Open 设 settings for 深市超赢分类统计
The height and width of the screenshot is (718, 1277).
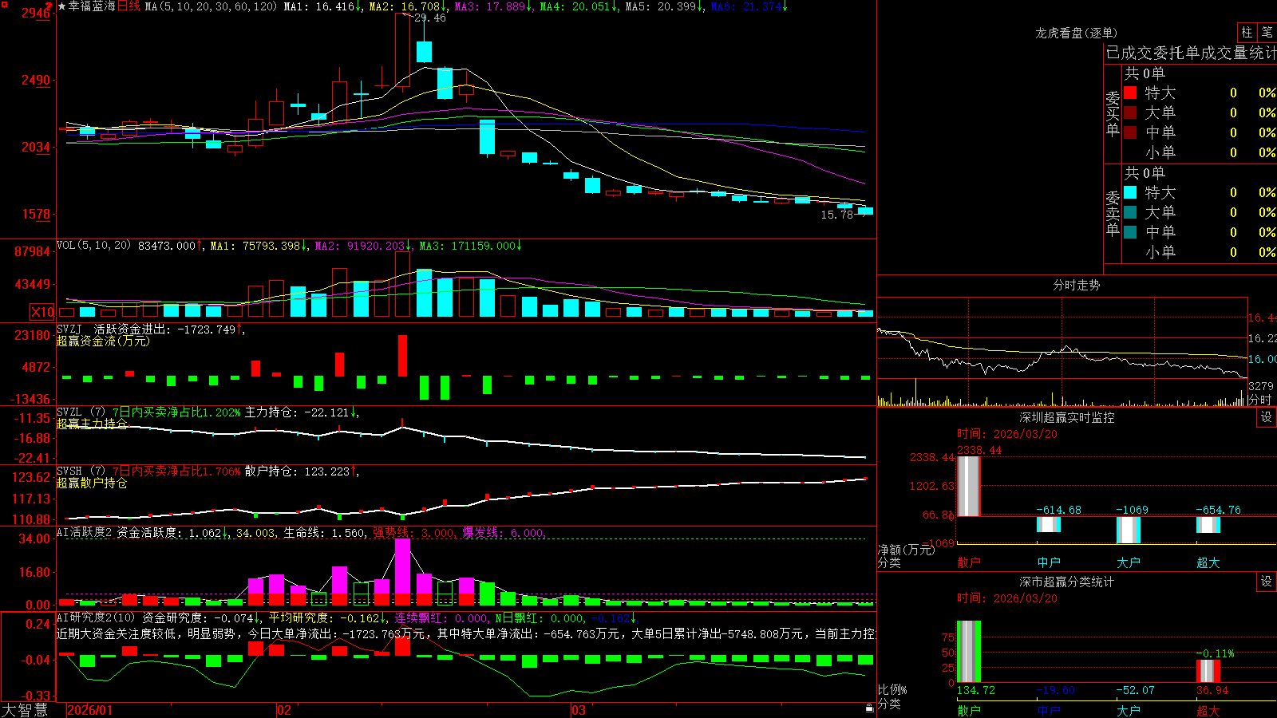[1267, 582]
